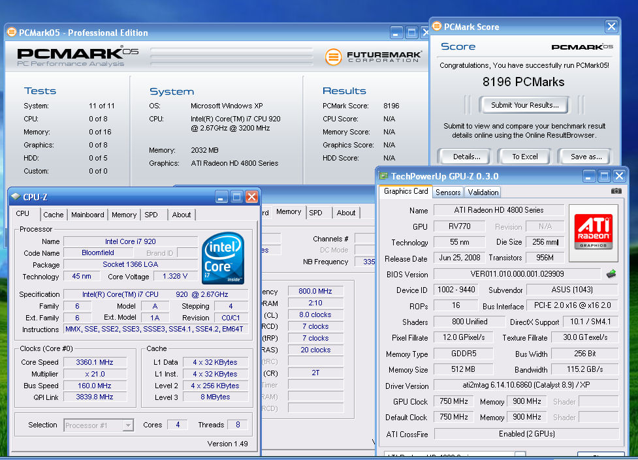Click the 20 clocks timing value
This screenshot has height=460, width=638.
click(x=315, y=350)
